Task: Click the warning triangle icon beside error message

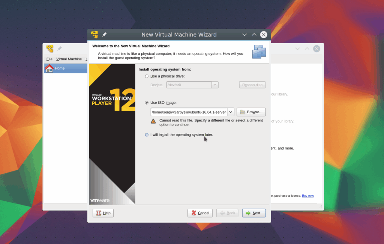Action: (153, 121)
